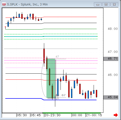Screen dimensions: 121x120
Task: Close the S.SPLK chart window
Action: pos(114,5)
